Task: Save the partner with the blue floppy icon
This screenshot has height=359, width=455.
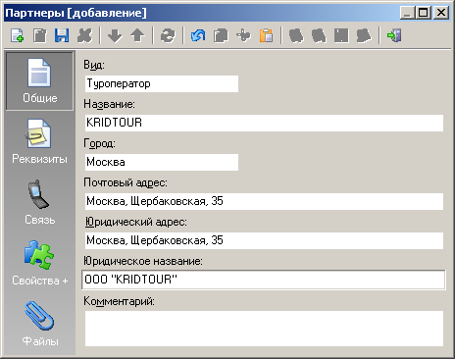Action: 62,35
